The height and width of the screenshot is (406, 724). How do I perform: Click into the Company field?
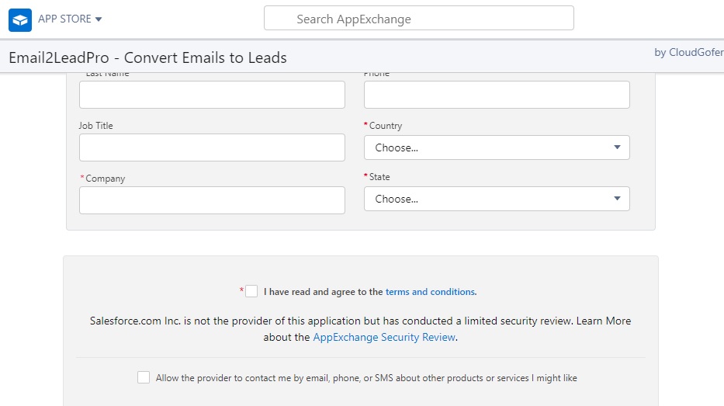(x=212, y=200)
